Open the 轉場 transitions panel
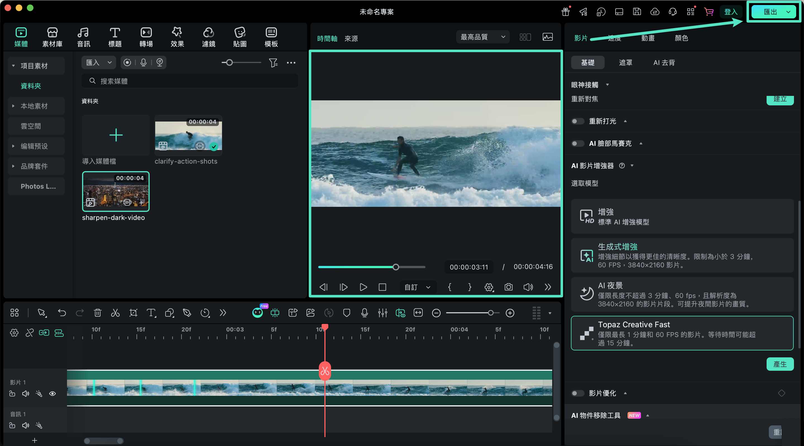 tap(146, 37)
